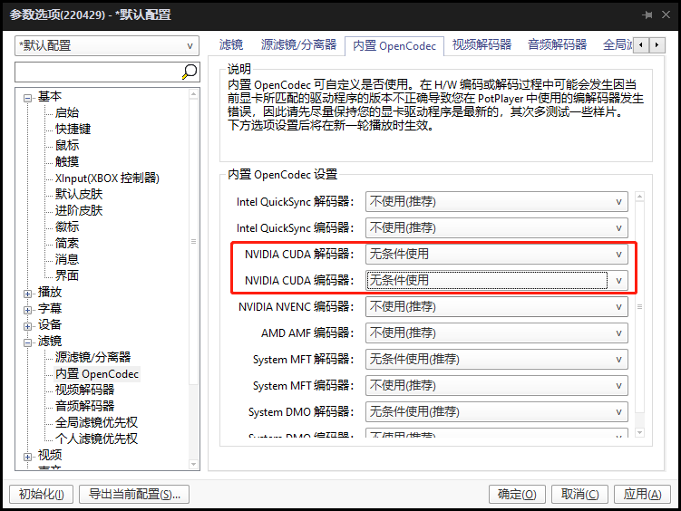Open System MFT 解码器 dropdown
The height and width of the screenshot is (511, 681).
(496, 359)
